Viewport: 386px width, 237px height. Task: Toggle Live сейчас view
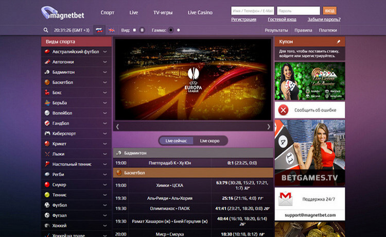176,141
